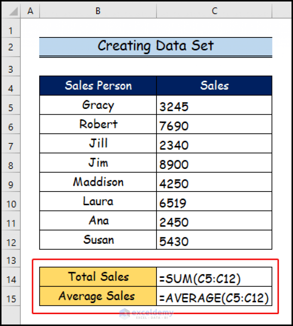
Task: Select column header C
Action: [214, 11]
